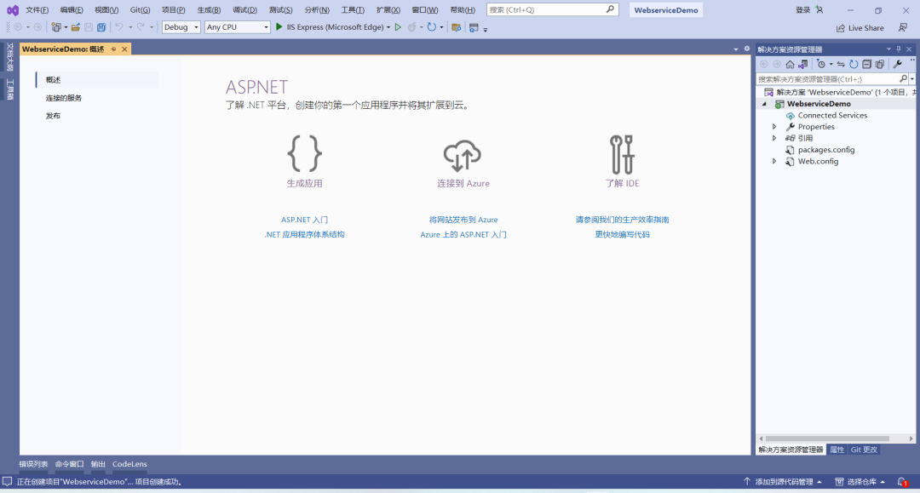The height and width of the screenshot is (493, 920).
Task: Click the browser refresh toolbar icon
Action: click(x=432, y=27)
